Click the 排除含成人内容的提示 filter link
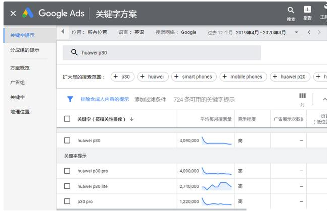Screen dimensions: 334x215 (x=105, y=99)
